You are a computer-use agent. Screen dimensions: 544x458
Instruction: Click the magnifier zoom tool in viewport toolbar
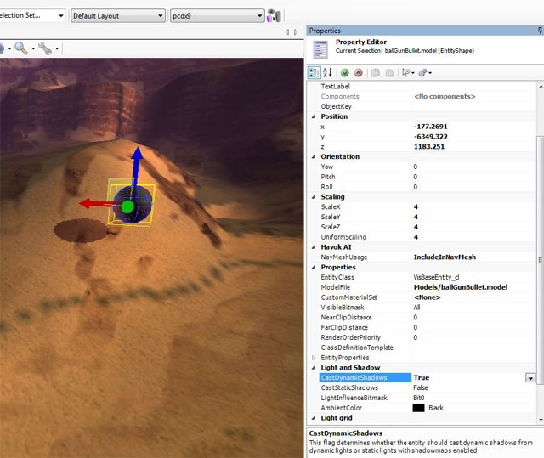20,48
